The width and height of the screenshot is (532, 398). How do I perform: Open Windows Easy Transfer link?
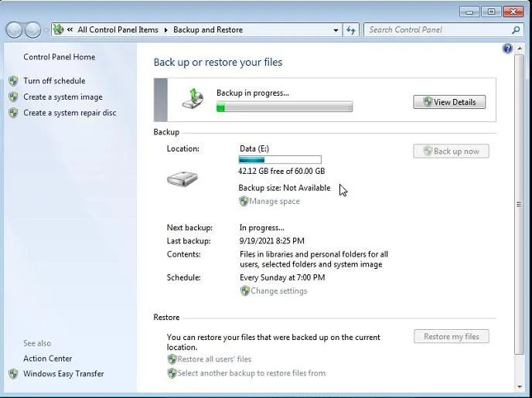[x=63, y=374]
